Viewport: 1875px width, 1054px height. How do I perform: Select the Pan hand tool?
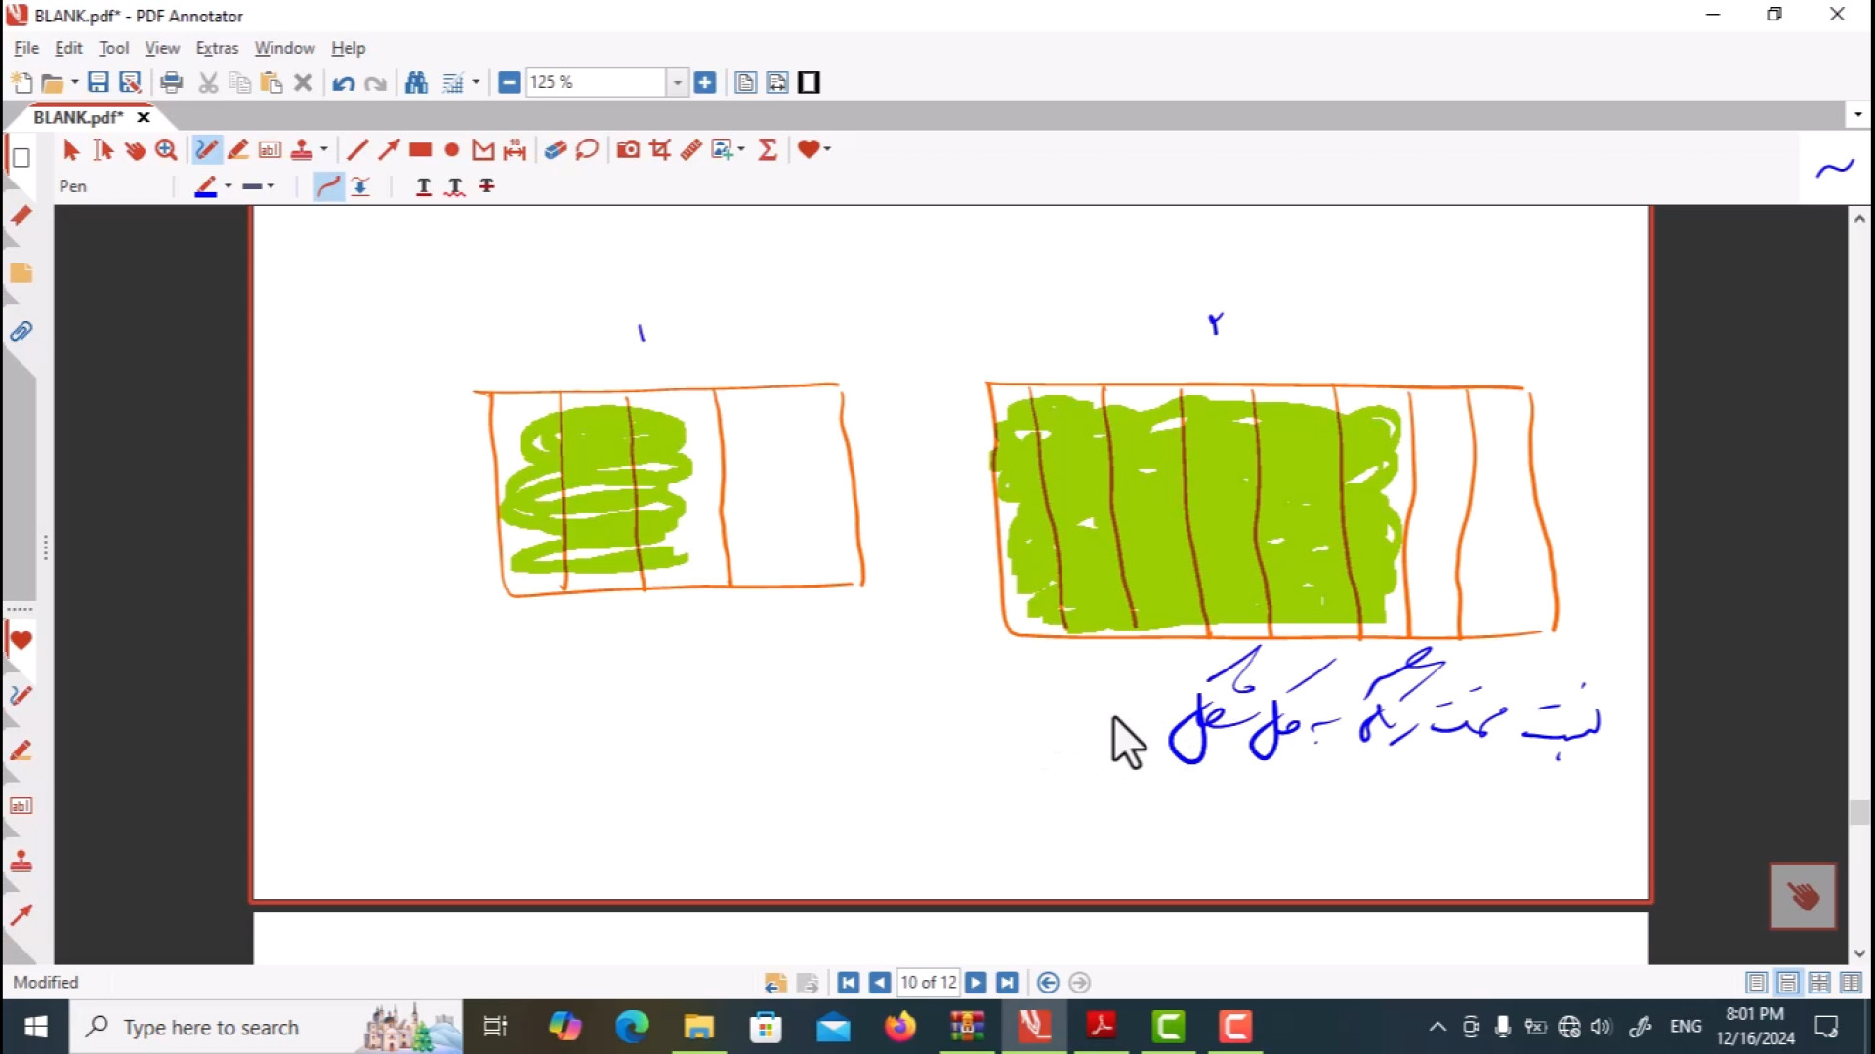pyautogui.click(x=135, y=149)
